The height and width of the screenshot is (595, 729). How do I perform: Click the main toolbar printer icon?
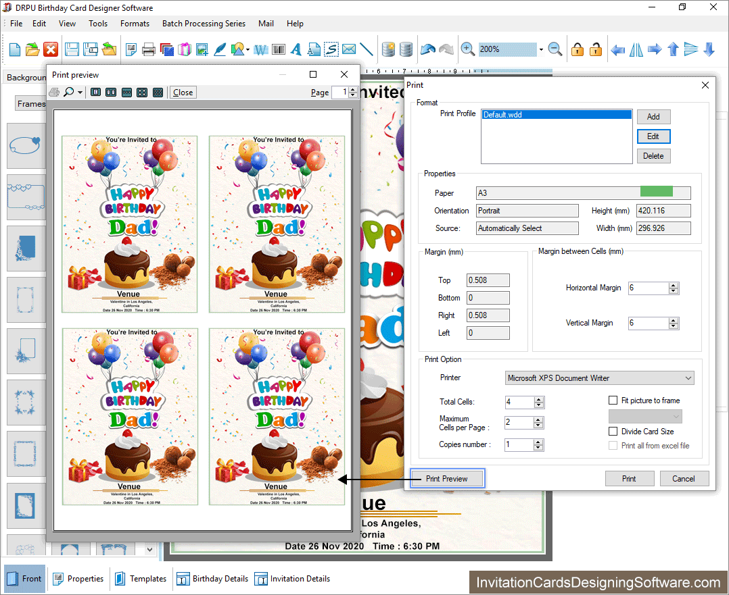pos(148,49)
